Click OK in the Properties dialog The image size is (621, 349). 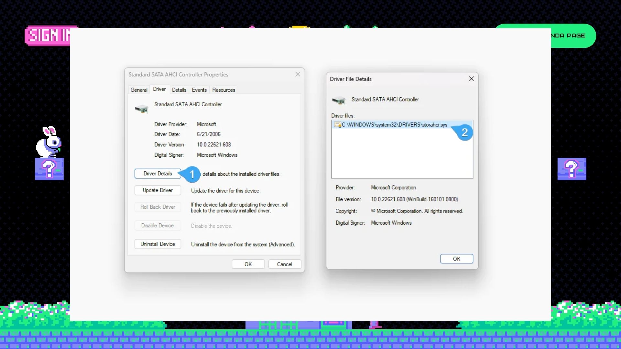pos(248,264)
